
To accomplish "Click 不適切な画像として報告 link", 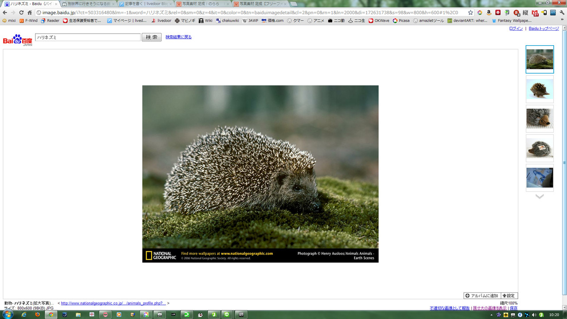I will [x=450, y=308].
